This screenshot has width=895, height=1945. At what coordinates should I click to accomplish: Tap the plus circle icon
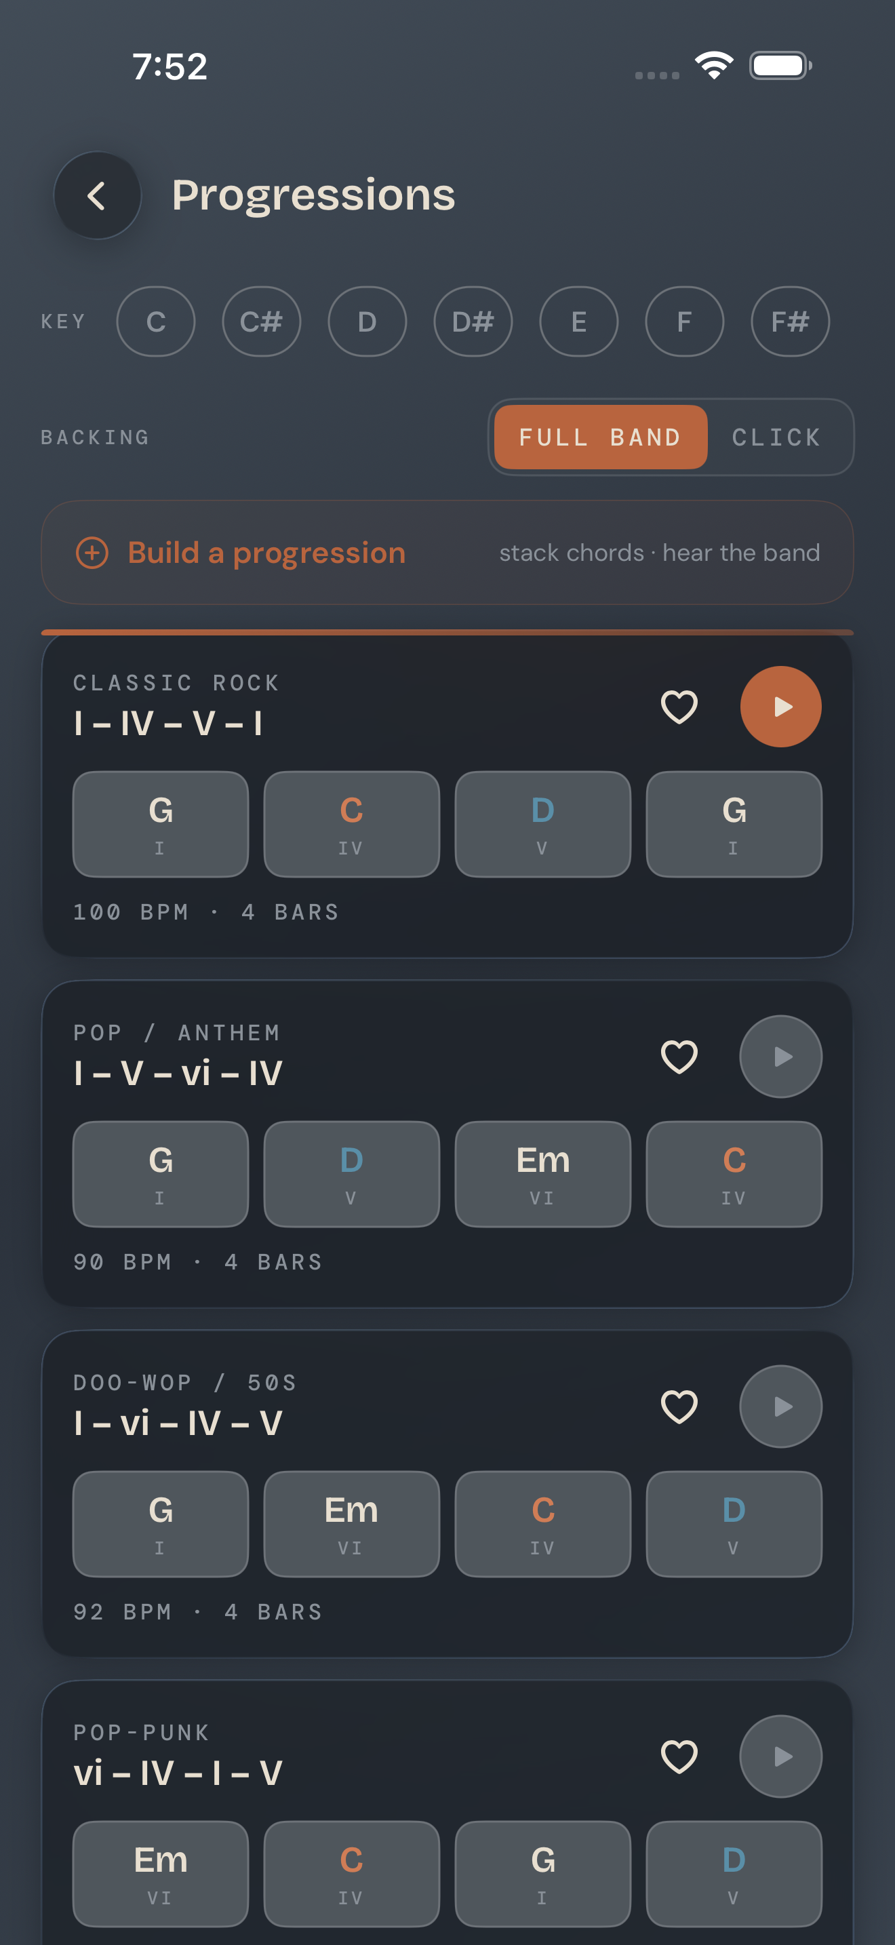coord(92,553)
